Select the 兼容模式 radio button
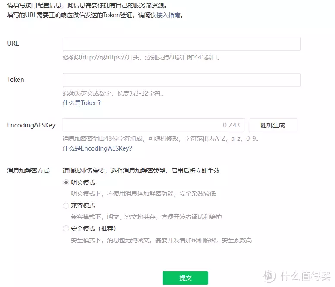 pos(66,206)
